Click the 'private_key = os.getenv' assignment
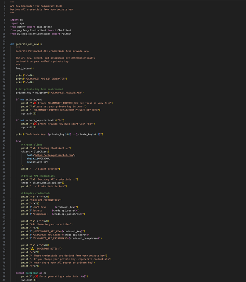The height and width of the screenshot is (282, 246). (x=50, y=93)
